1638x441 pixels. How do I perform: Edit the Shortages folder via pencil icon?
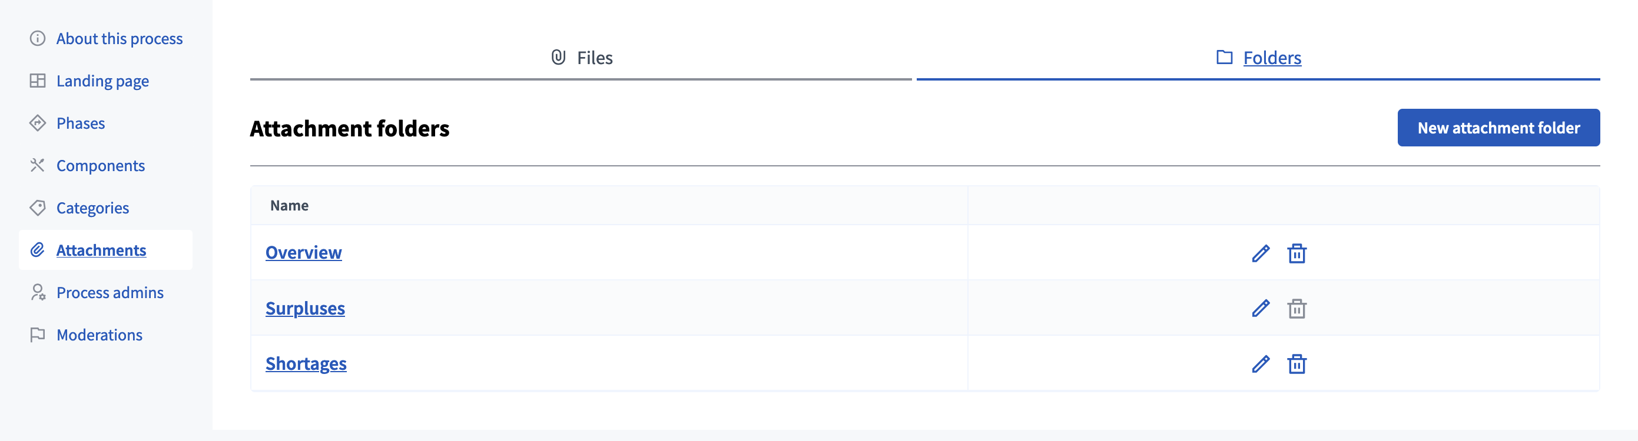point(1260,363)
